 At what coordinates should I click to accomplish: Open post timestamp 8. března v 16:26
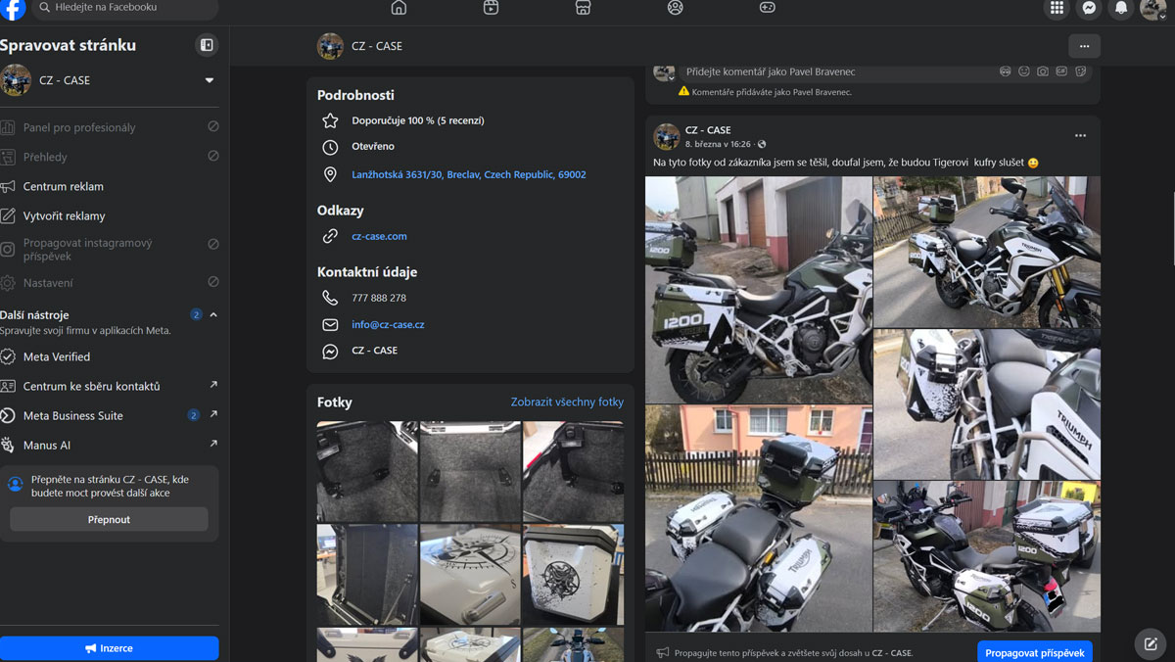(x=718, y=144)
